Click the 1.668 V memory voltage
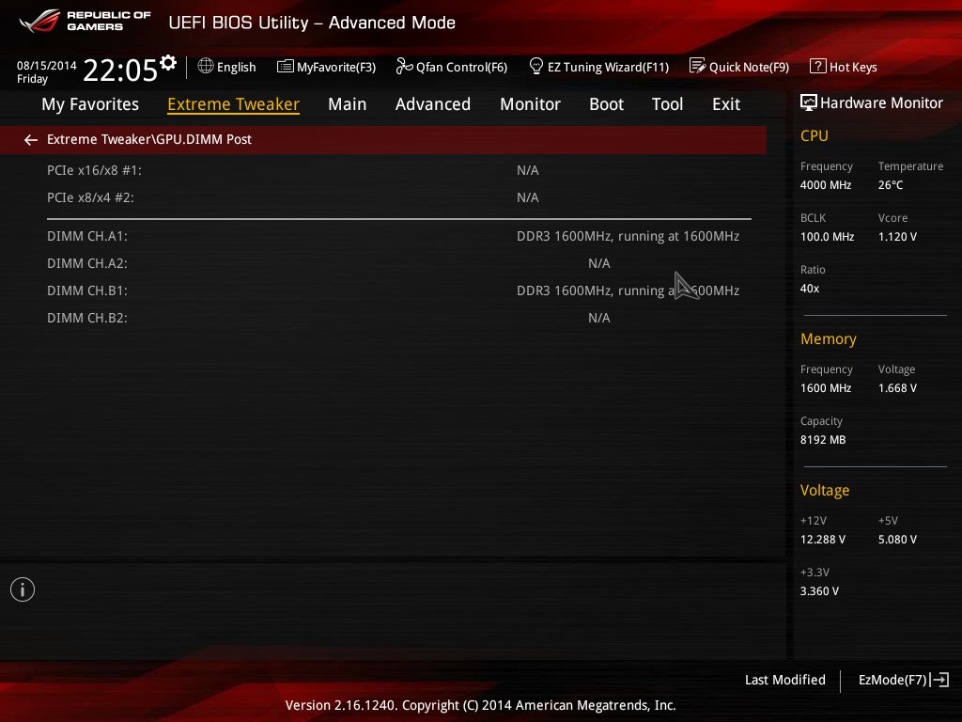This screenshot has height=722, width=962. tap(897, 388)
